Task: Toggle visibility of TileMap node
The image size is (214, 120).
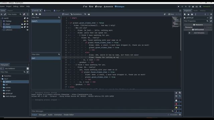Action: click(27, 21)
